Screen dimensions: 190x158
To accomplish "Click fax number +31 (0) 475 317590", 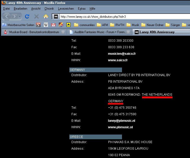I will pos(122,114).
